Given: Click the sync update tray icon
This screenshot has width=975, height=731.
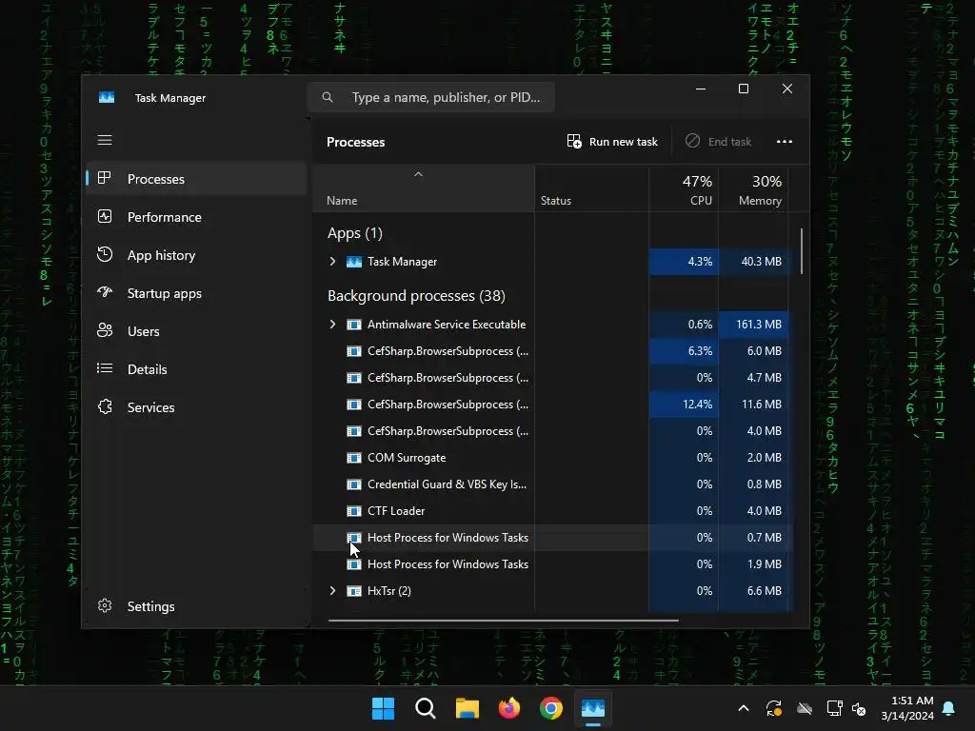Looking at the screenshot, I should click(773, 708).
